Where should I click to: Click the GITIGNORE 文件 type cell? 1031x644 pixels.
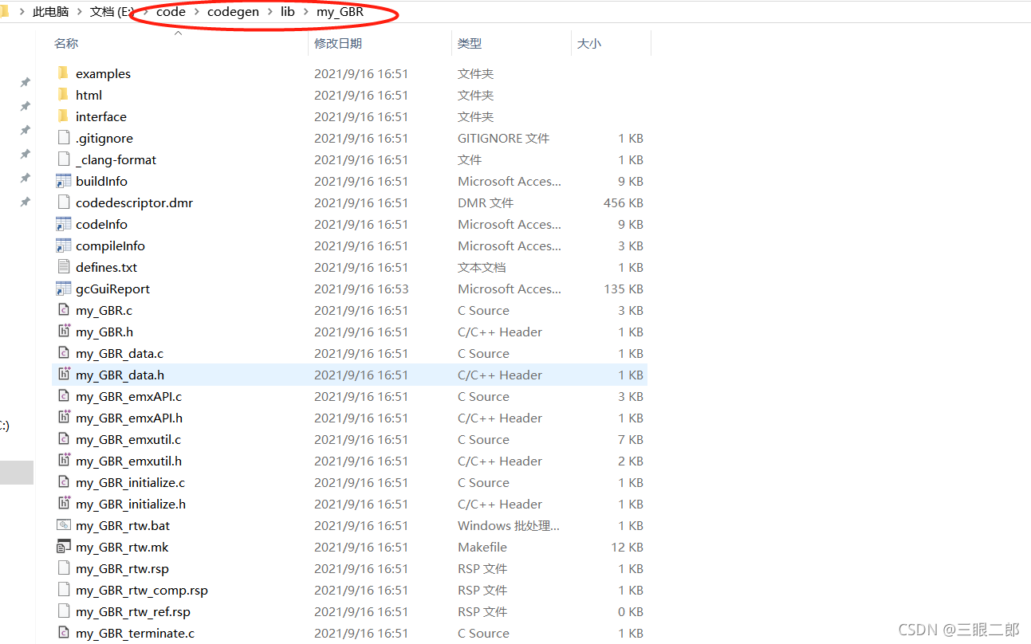click(x=504, y=138)
